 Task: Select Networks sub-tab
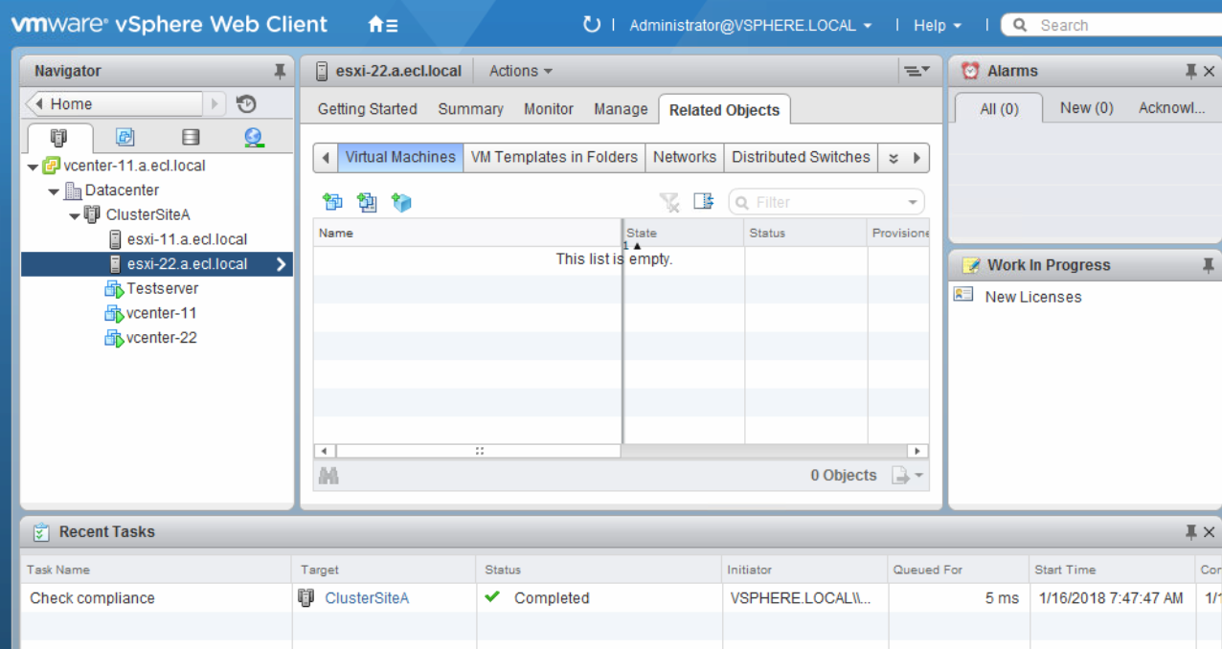tap(685, 157)
